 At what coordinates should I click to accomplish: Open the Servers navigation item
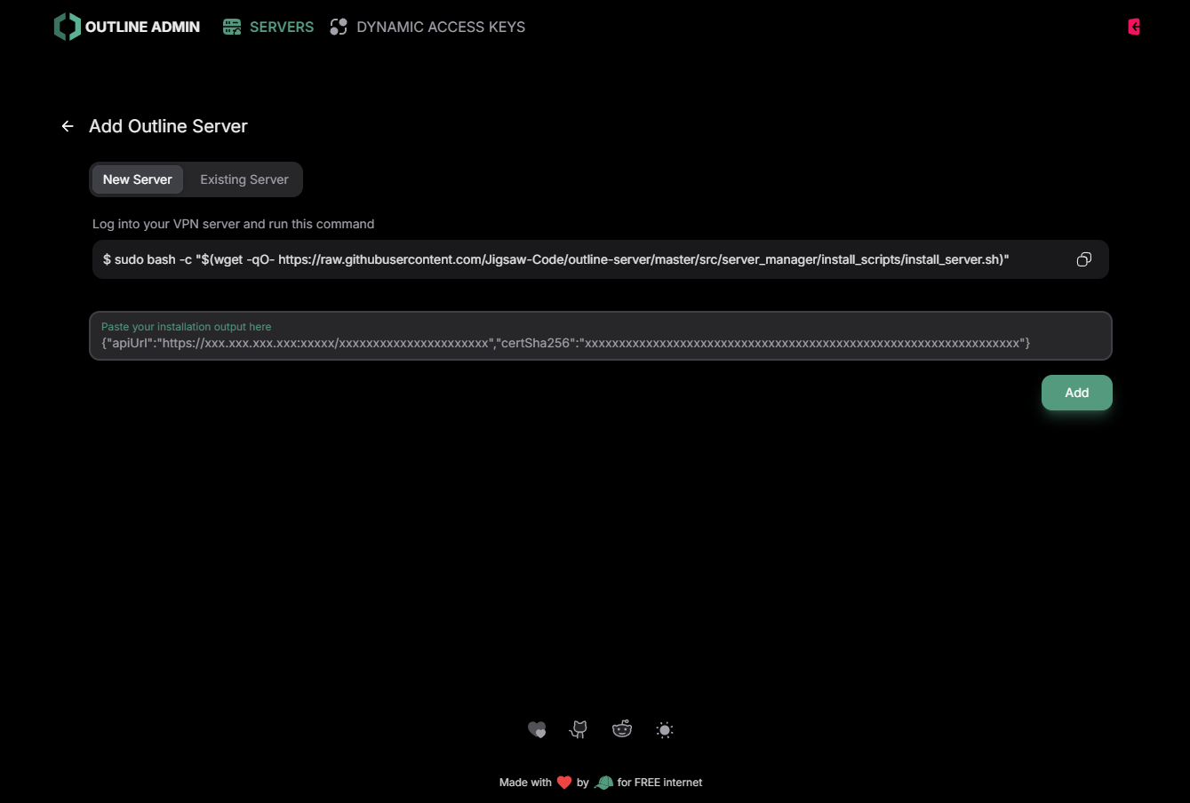pos(268,27)
